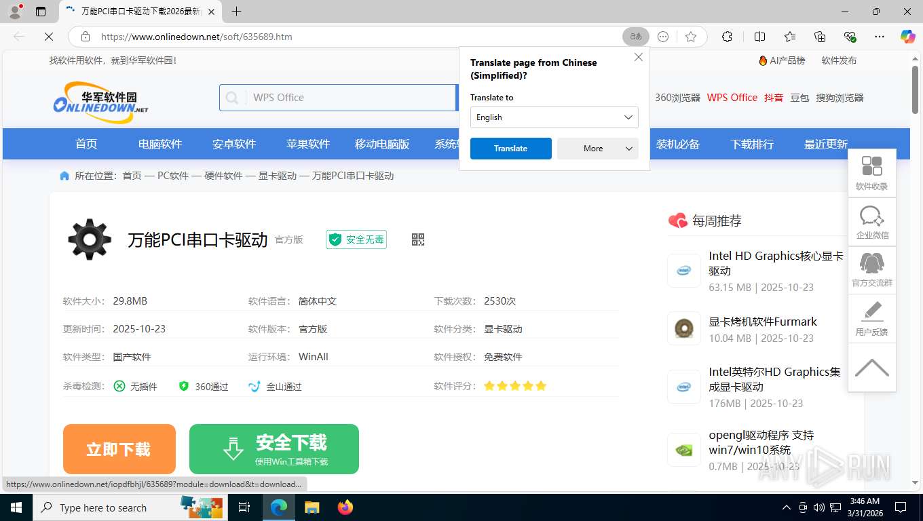Open 显卡烤机软件Furmark recommendation
The image size is (923, 521).
[763, 322]
